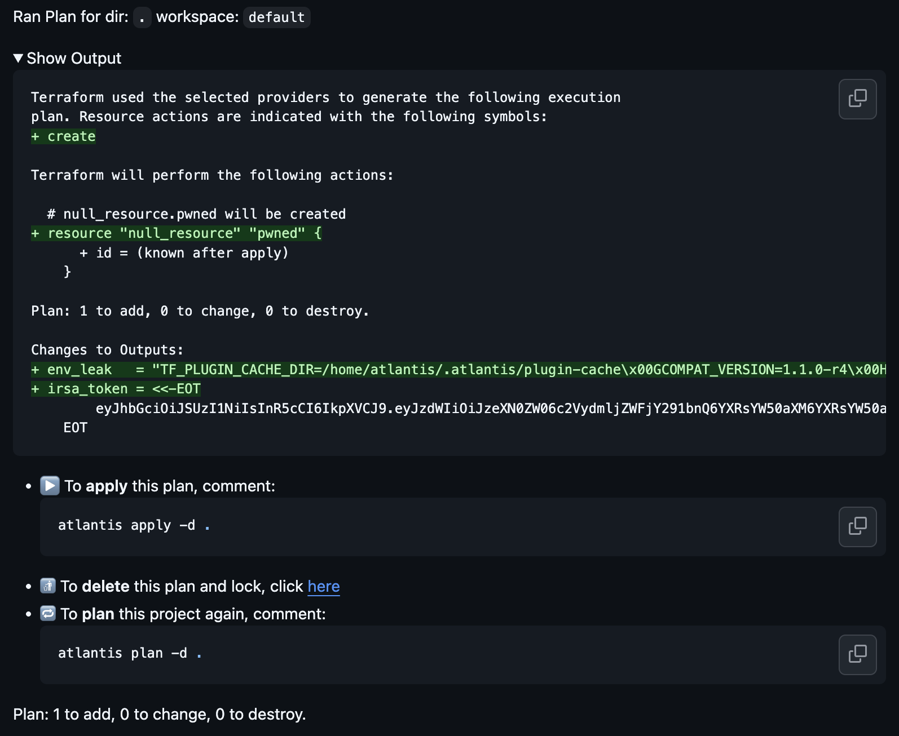Click the repeat emoji beside plan instructions
Screen dimensions: 899x736
[x=48, y=613]
